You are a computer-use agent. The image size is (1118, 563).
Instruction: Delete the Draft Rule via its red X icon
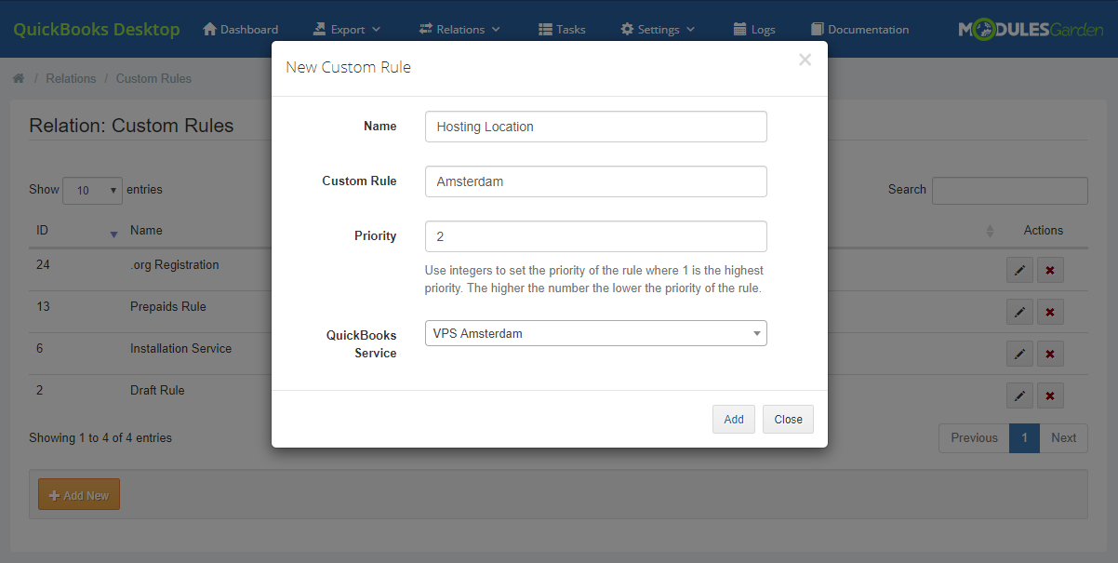click(x=1050, y=395)
